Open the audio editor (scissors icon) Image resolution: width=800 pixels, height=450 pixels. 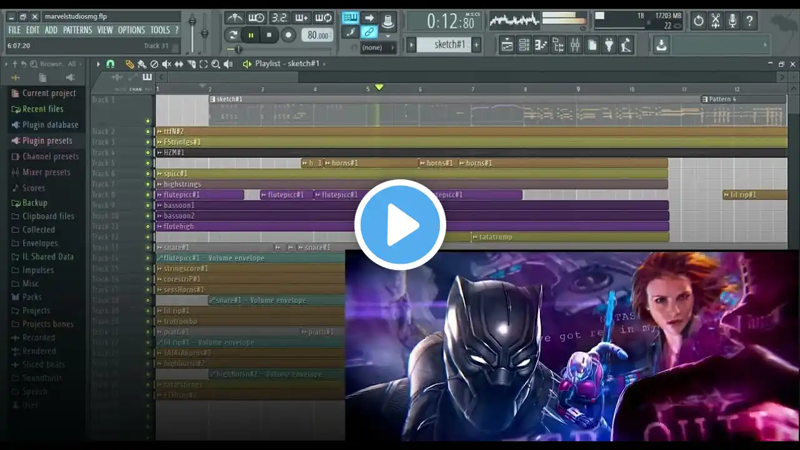click(716, 21)
